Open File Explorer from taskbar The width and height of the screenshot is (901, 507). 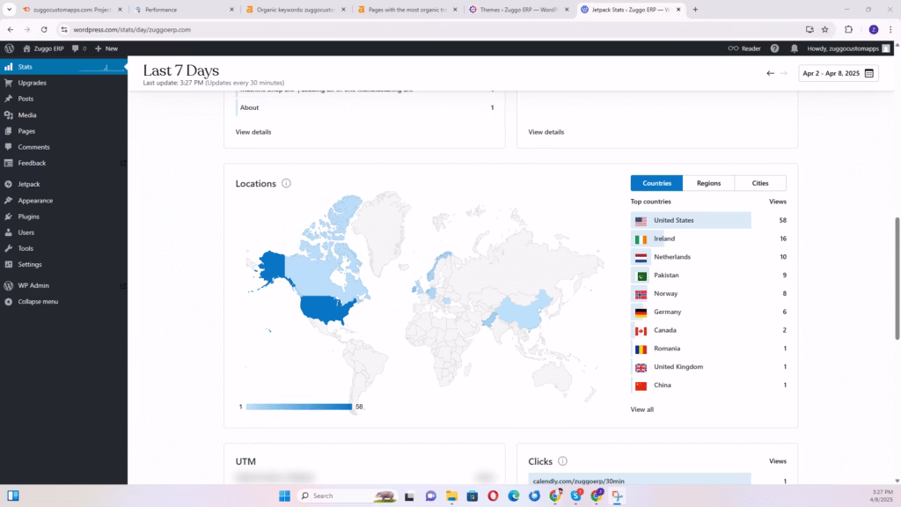pos(451,496)
